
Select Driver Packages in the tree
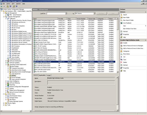16,77
